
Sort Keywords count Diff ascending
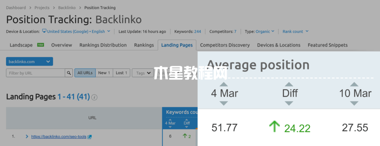coord(187,120)
